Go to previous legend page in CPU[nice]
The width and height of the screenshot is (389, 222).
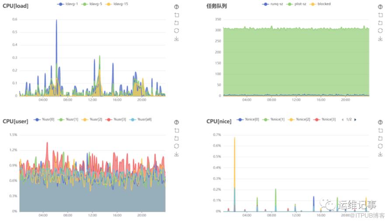pyautogui.click(x=343, y=120)
